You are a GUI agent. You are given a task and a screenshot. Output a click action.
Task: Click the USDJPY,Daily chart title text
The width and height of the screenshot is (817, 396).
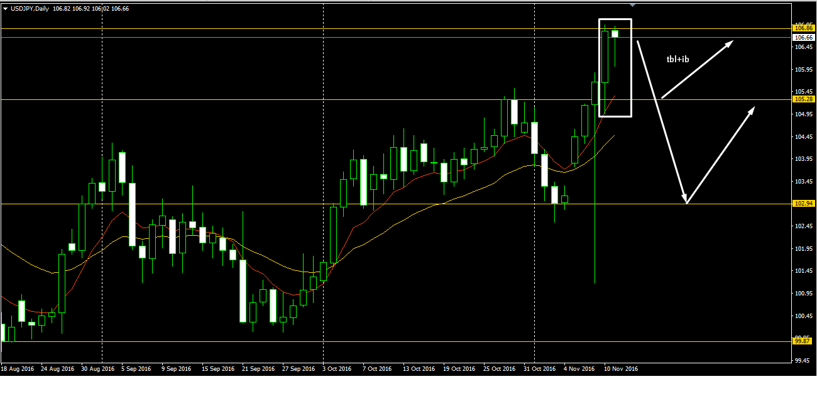30,9
